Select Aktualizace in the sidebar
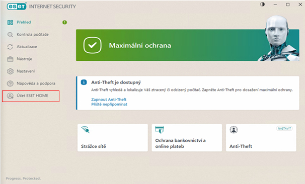Screen dimensions: 305x184 tap(27, 47)
